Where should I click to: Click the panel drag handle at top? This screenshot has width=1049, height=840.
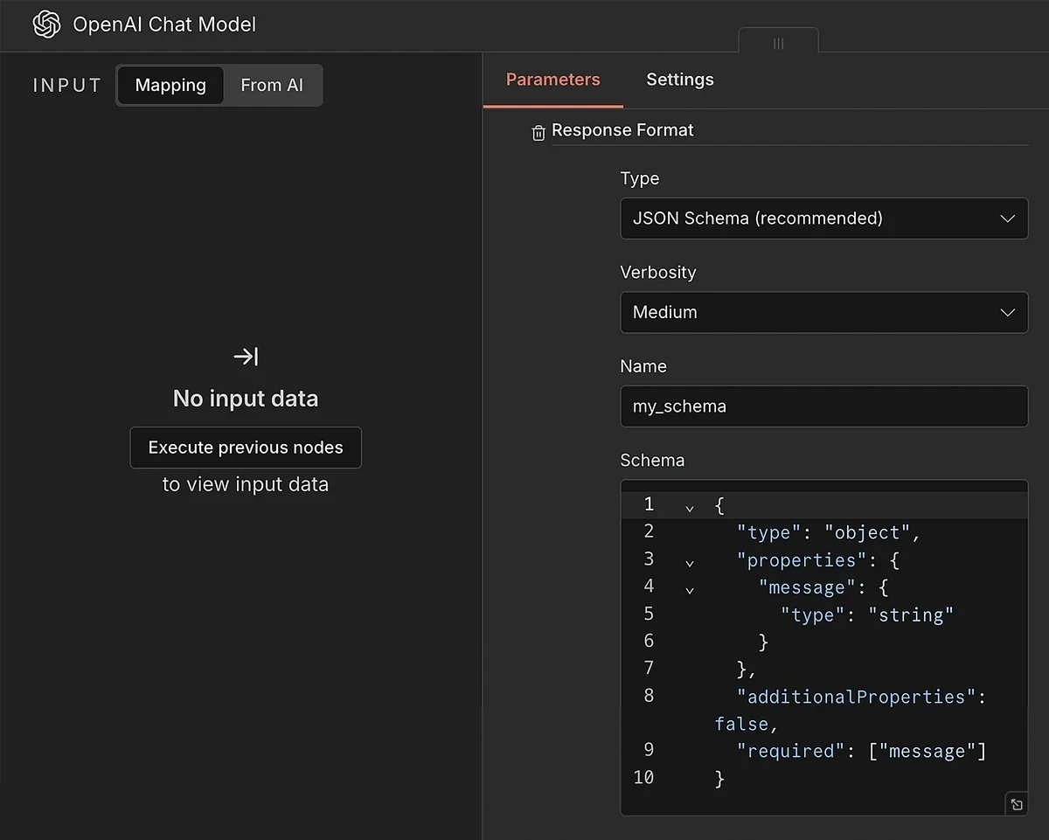pos(778,40)
